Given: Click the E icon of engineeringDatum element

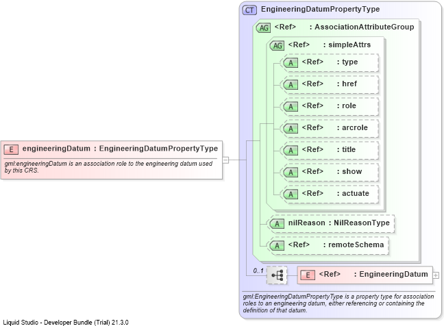Looking at the screenshot, I should [11, 149].
